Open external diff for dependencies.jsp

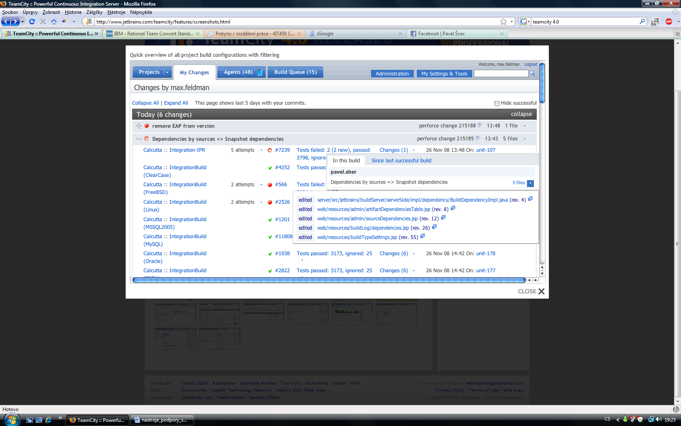[x=435, y=227]
